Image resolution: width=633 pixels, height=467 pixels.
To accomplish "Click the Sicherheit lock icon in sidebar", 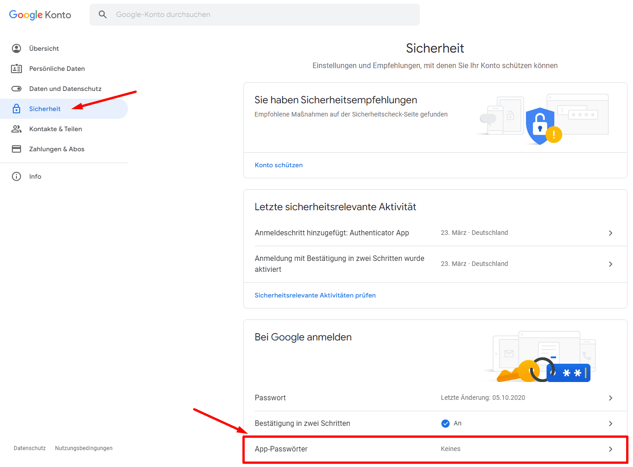I will click(x=16, y=109).
